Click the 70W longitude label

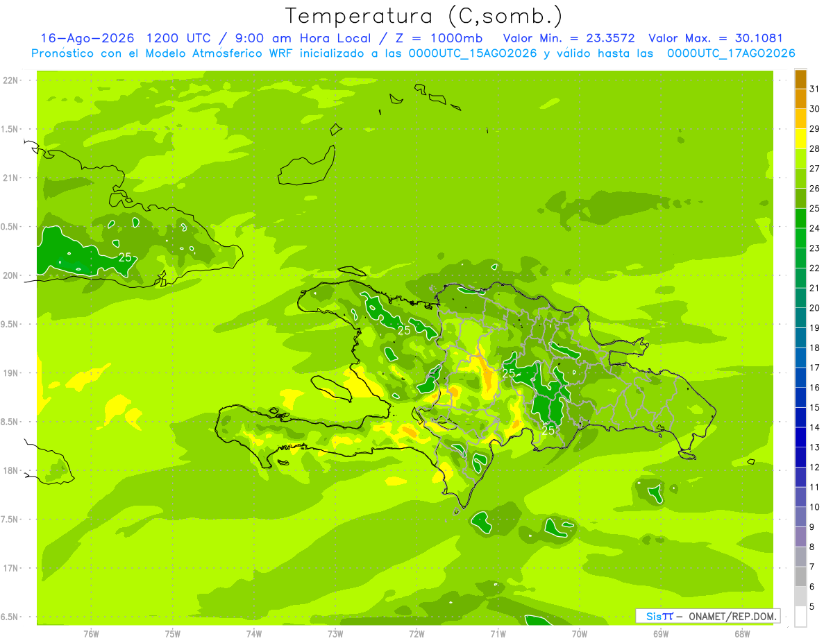pyautogui.click(x=579, y=633)
